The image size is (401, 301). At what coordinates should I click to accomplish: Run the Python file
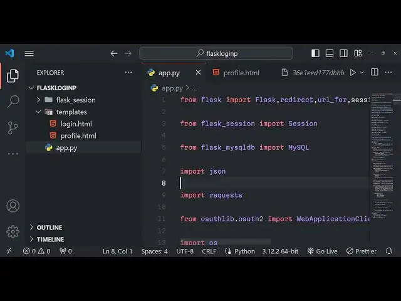click(x=353, y=73)
